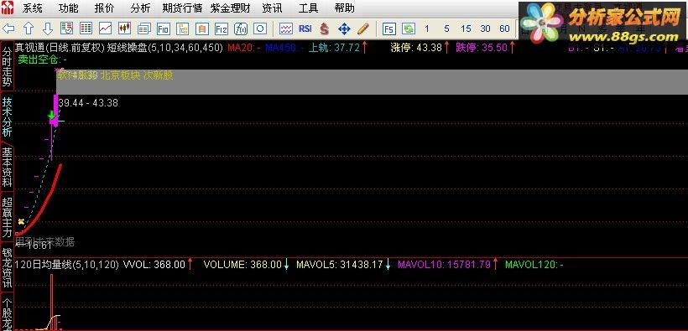
Task: Click the MAVOL10: 15781.79 value
Action: click(444, 264)
